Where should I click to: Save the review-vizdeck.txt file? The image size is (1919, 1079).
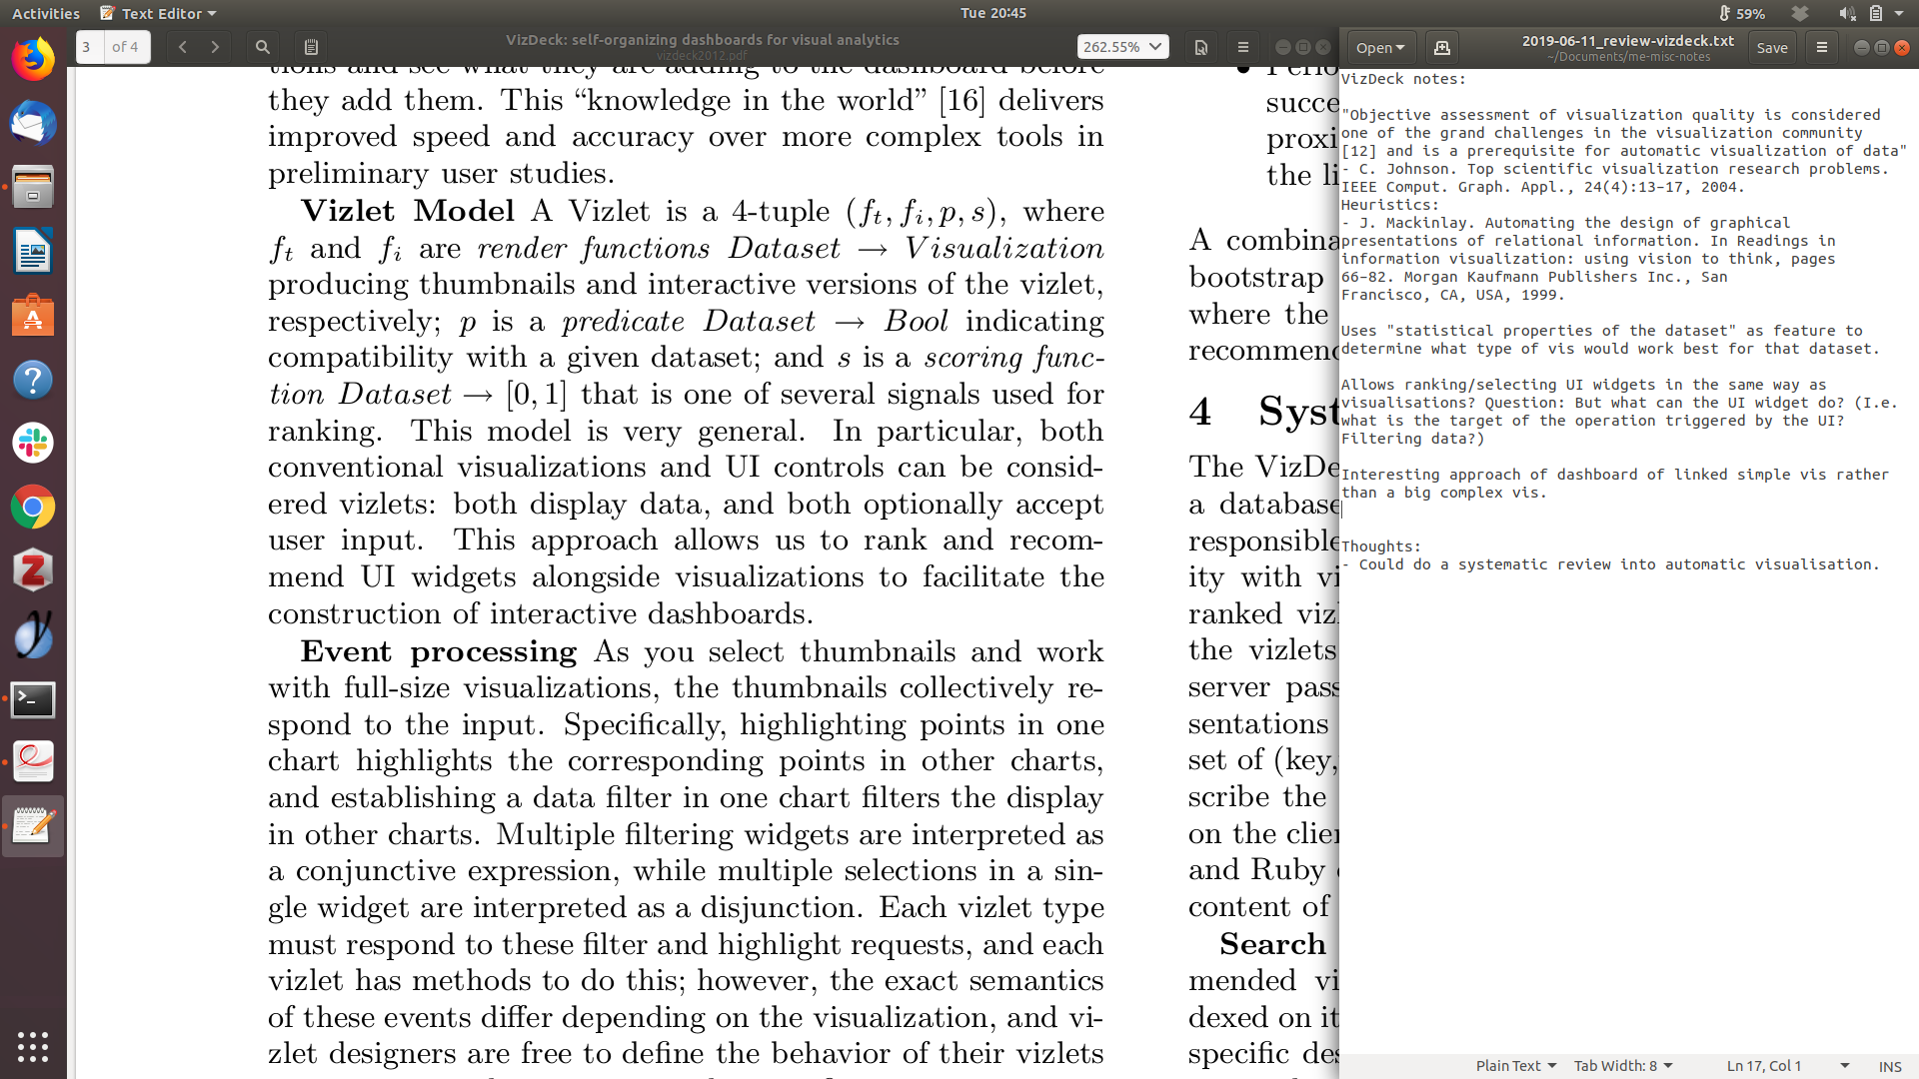click(x=1772, y=47)
